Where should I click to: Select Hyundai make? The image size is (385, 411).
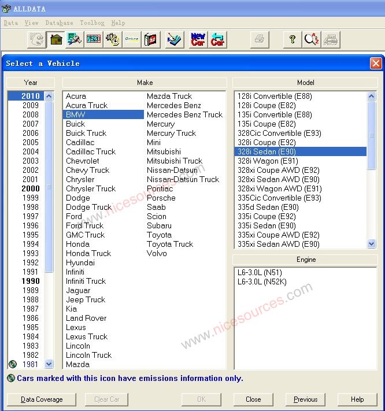coord(80,262)
